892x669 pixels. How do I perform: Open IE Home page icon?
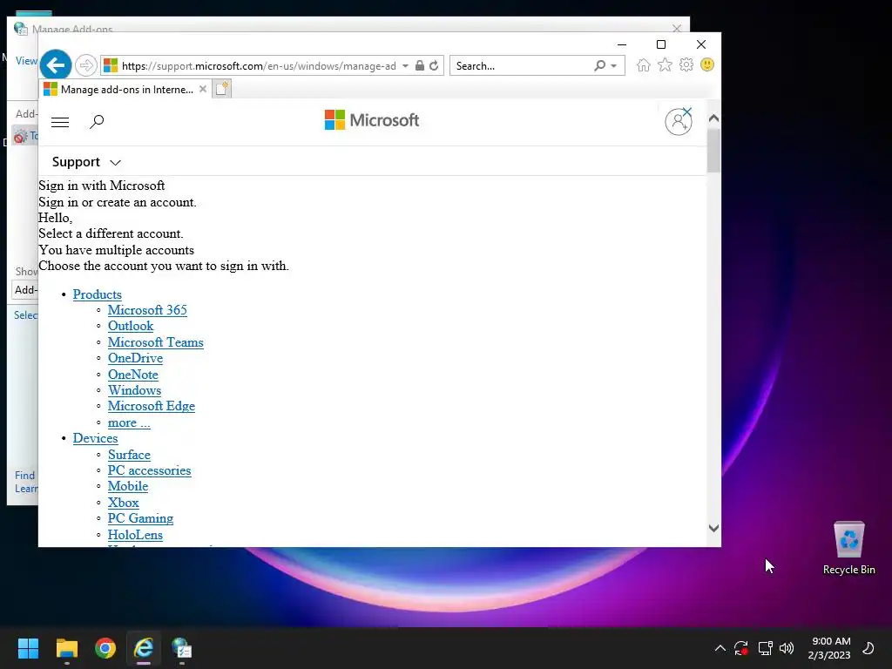point(644,64)
